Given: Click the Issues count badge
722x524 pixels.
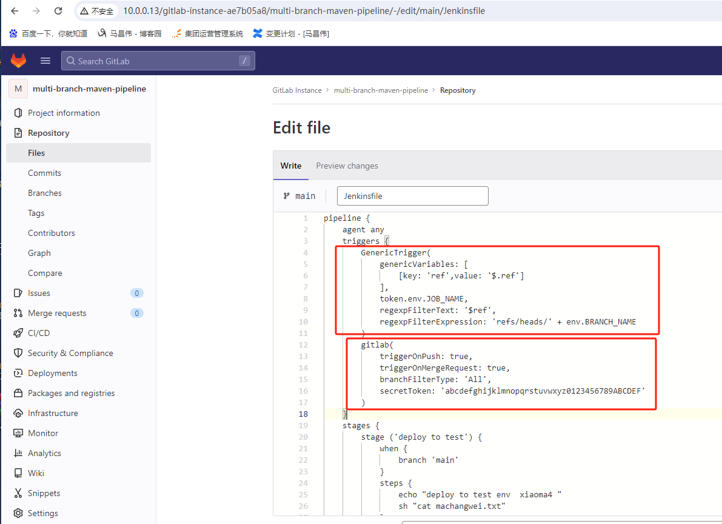Looking at the screenshot, I should 137,293.
